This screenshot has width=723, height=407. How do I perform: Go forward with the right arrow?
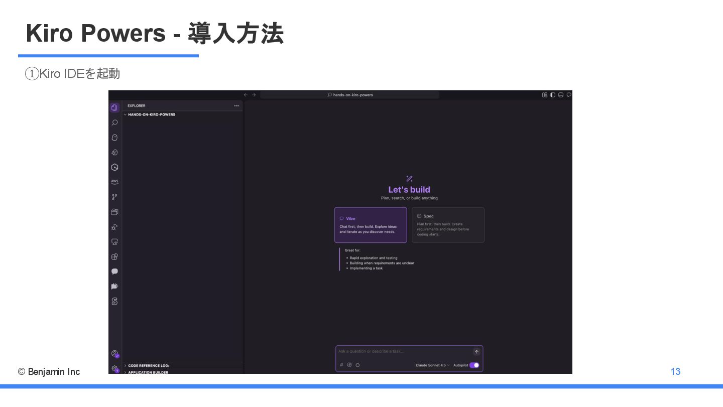tap(254, 95)
